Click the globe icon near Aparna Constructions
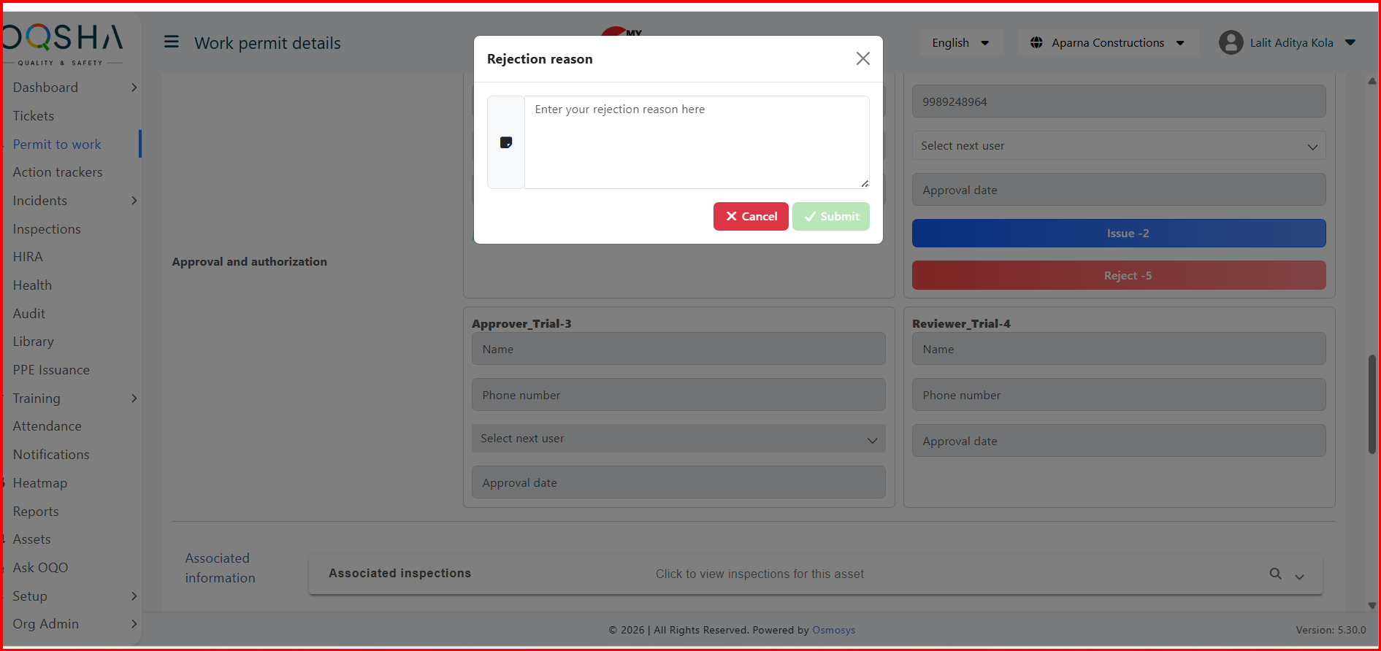Screen dimensions: 1381x651 [x=1036, y=43]
